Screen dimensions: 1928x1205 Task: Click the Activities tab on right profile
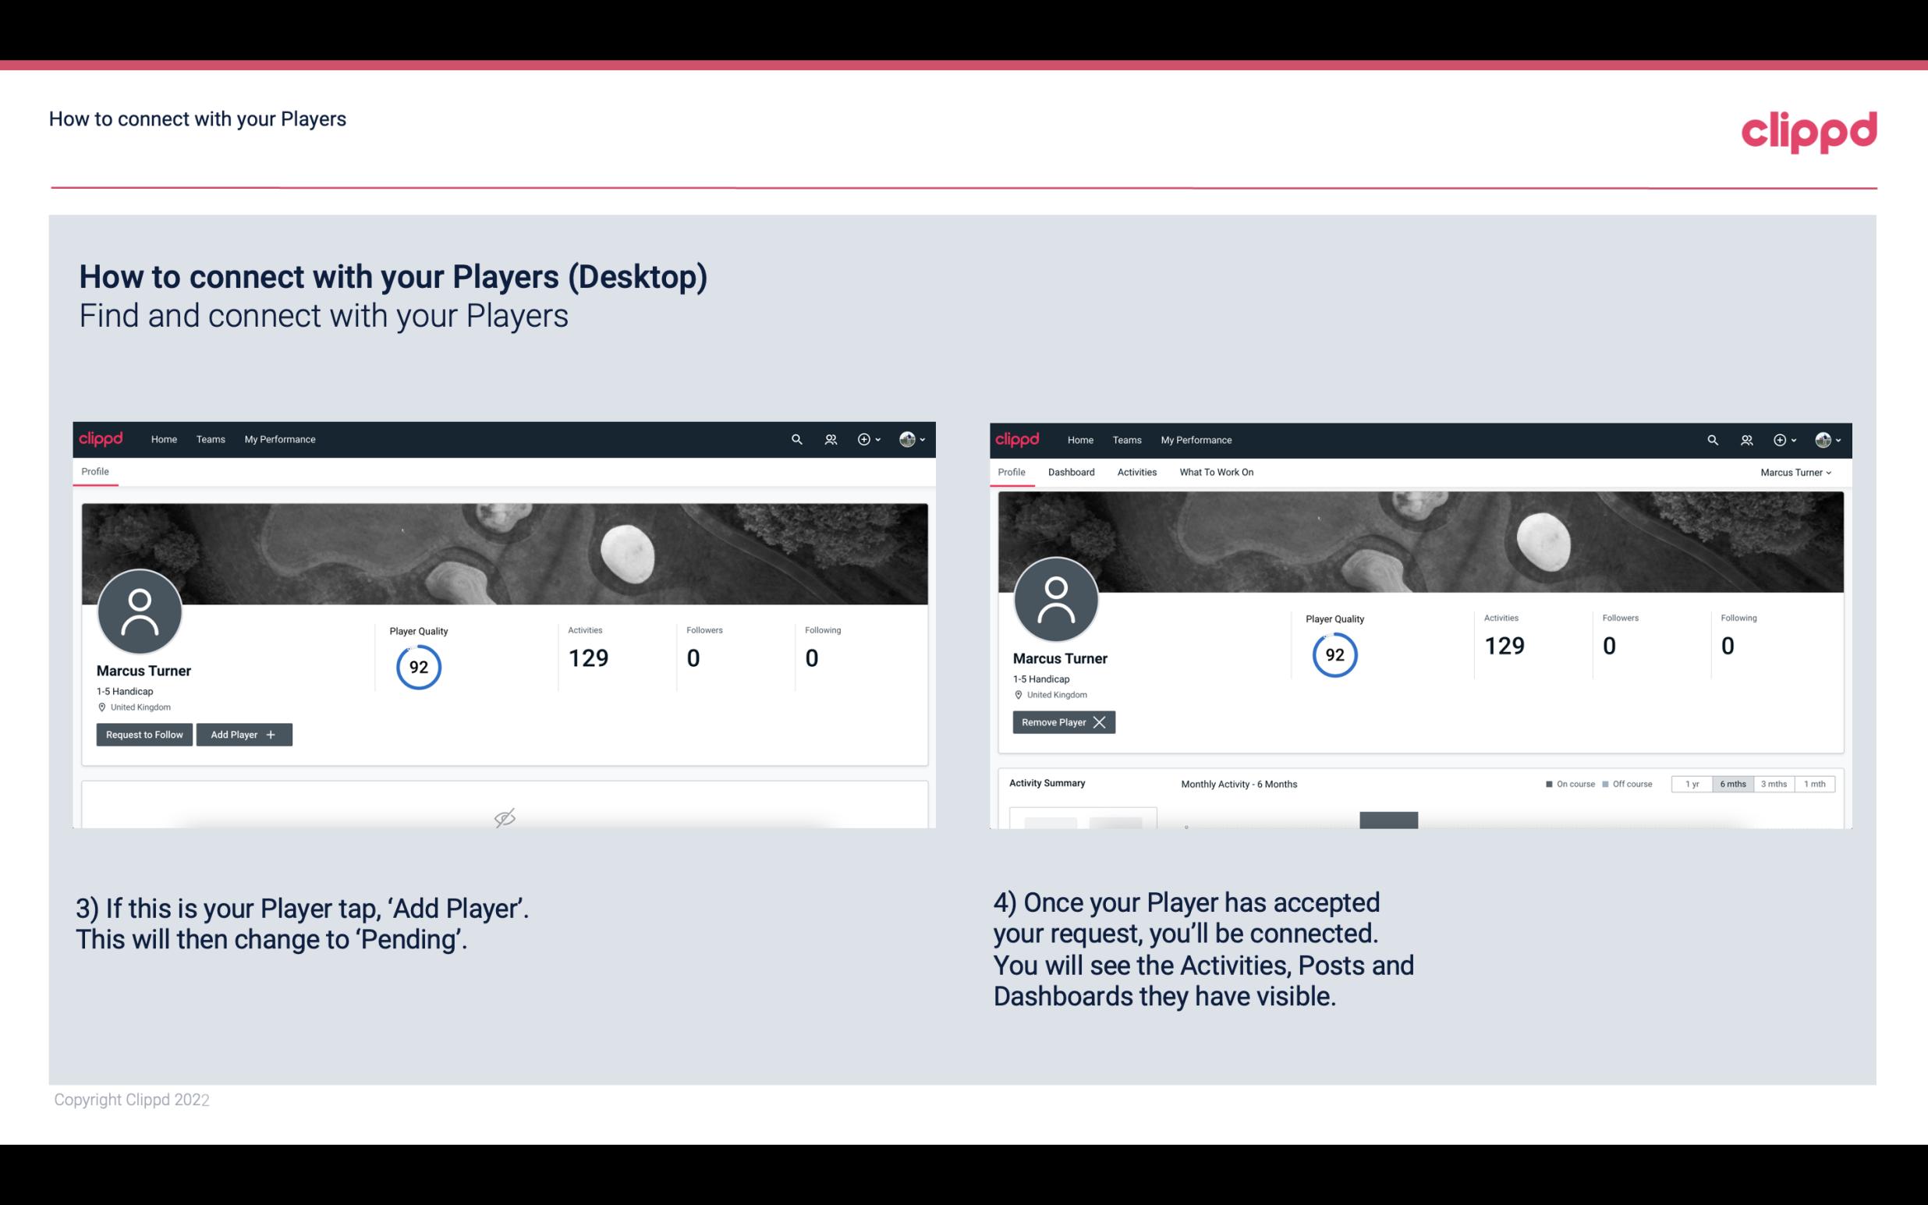(x=1137, y=470)
